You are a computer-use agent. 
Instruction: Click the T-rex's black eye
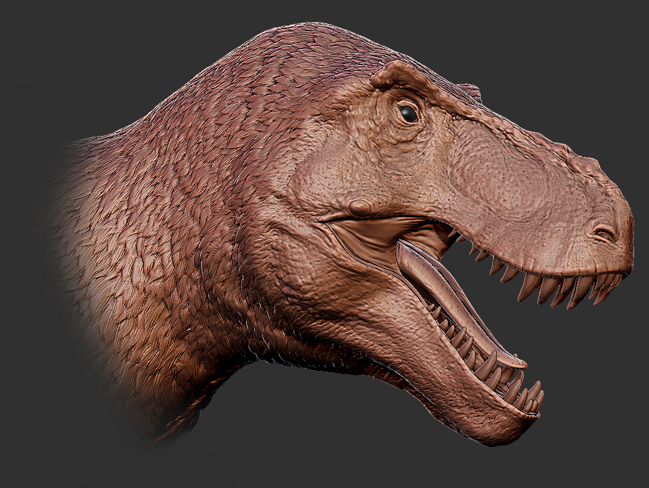click(409, 113)
